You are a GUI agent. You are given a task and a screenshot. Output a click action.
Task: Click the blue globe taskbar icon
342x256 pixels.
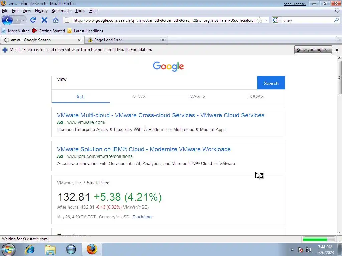[71, 249]
